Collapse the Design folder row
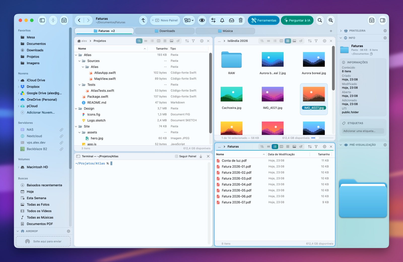 pos(76,109)
